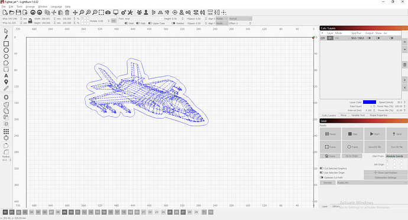Move layer up with arrow button
Screen dimensions: 408x220
404,42
